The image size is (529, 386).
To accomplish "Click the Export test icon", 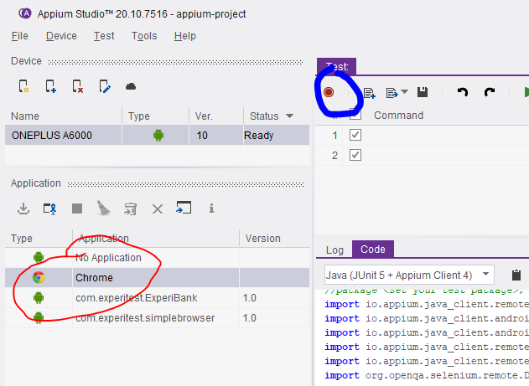I will click(392, 93).
